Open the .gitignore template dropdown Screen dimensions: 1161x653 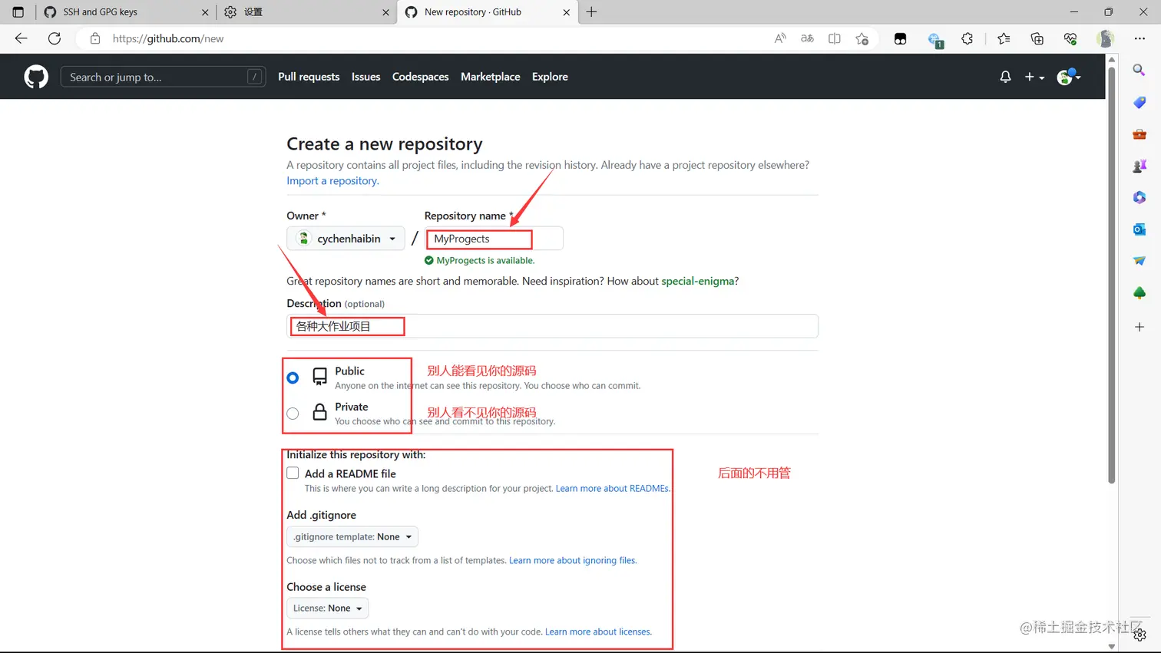click(352, 537)
